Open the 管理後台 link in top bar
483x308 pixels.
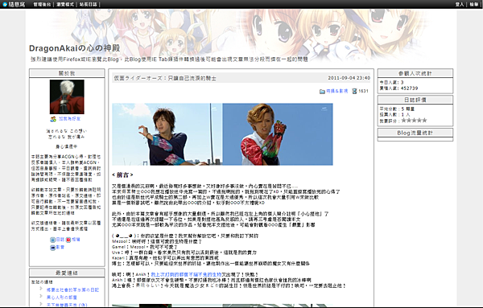[x=42, y=4]
